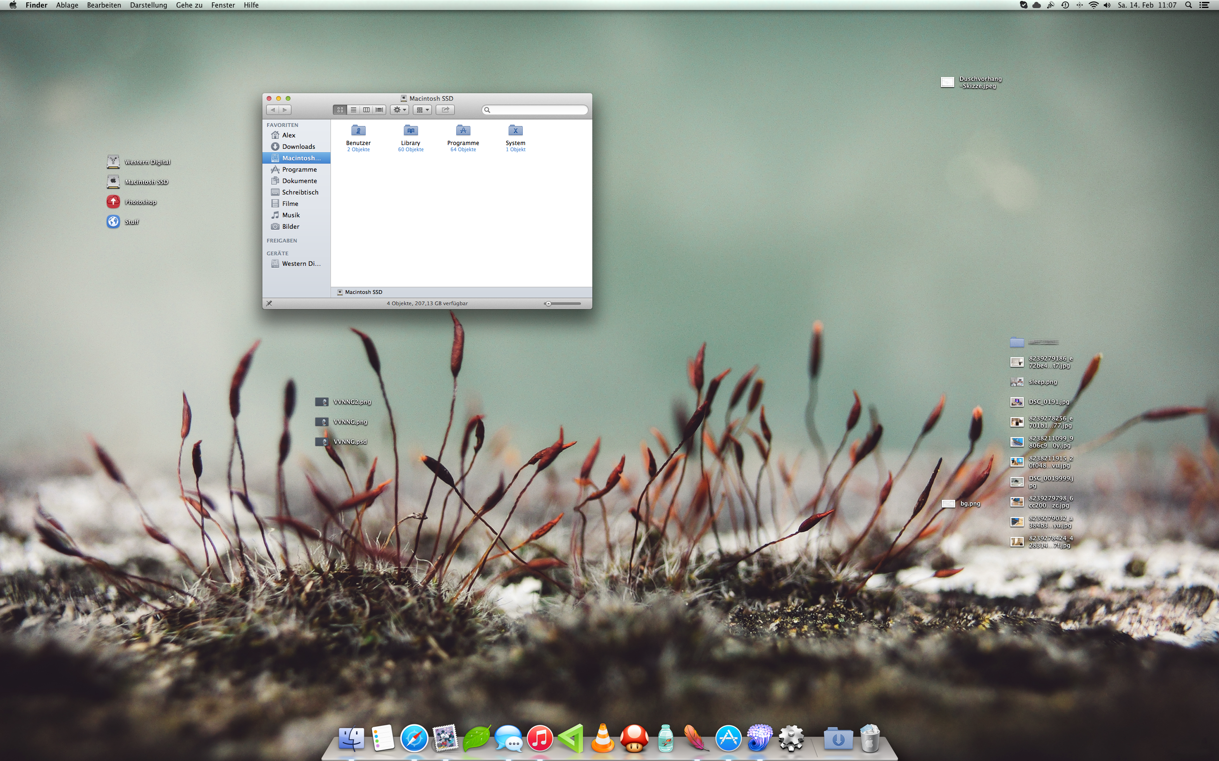This screenshot has height=761, width=1219.
Task: Open the Darstellung menu
Action: tap(148, 5)
